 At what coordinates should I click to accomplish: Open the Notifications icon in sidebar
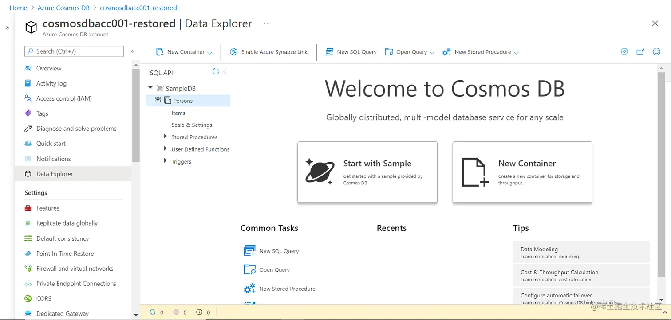28,159
